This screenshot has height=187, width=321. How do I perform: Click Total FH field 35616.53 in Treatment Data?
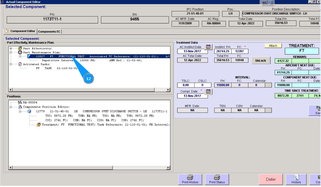point(223,60)
